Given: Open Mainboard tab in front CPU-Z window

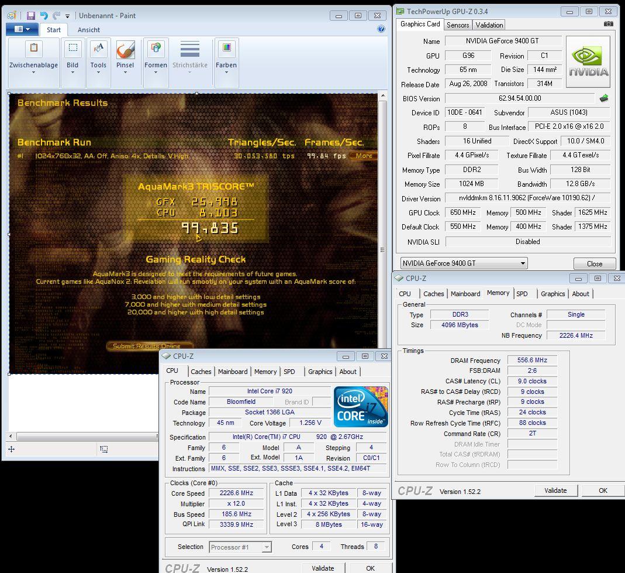Looking at the screenshot, I should (232, 372).
